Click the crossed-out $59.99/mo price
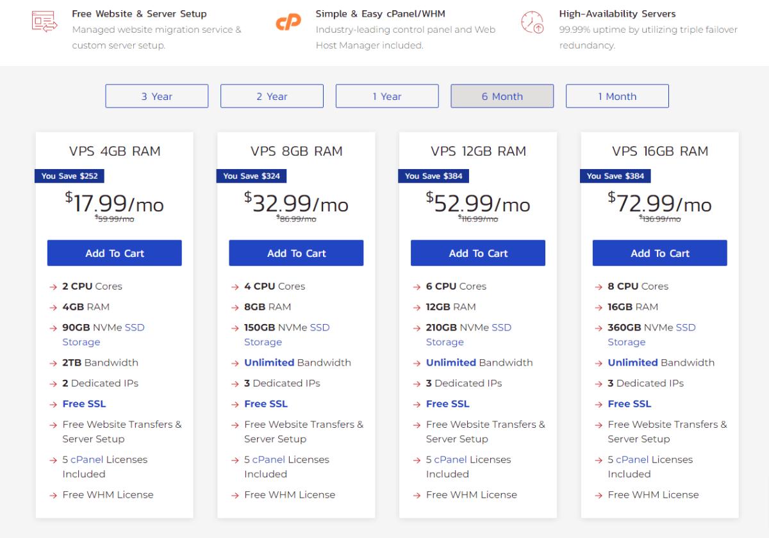Viewport: 769px width, 538px height. 115,219
